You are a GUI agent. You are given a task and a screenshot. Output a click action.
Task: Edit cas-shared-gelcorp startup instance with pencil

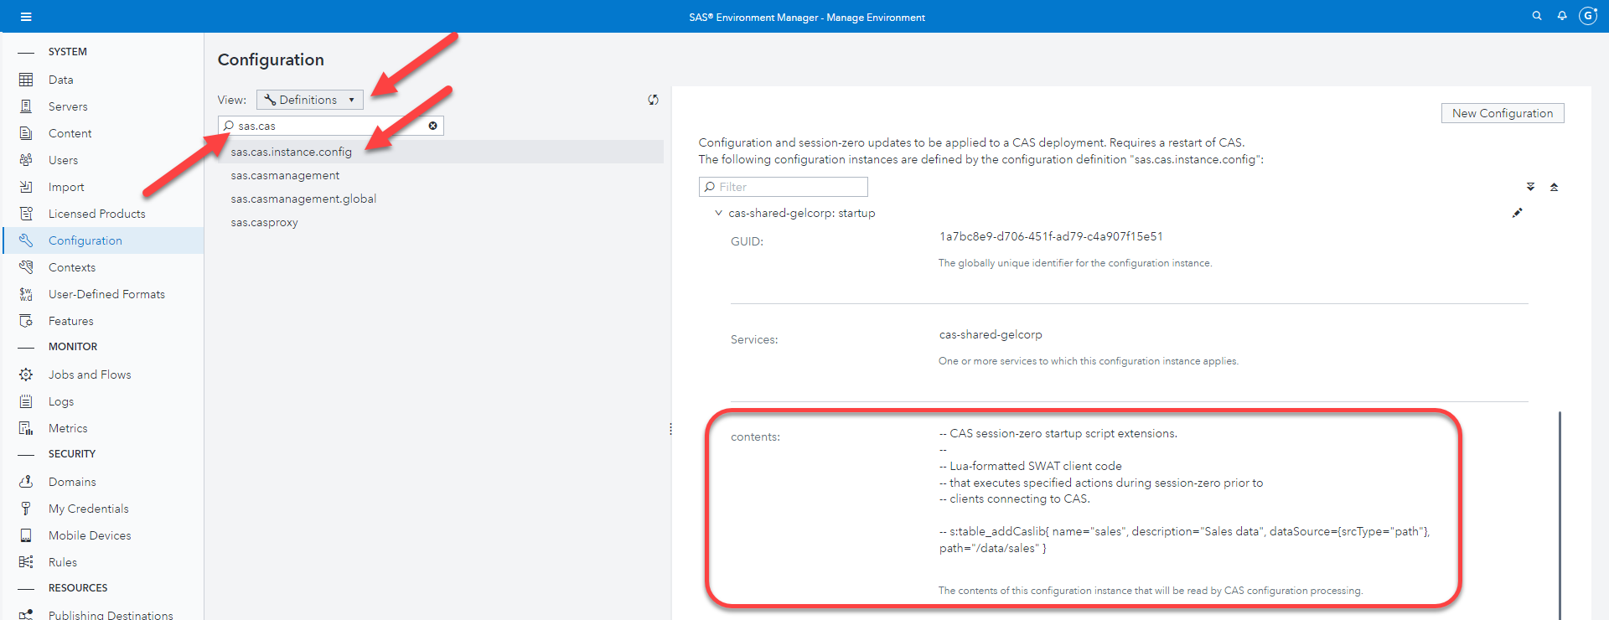pyautogui.click(x=1517, y=213)
